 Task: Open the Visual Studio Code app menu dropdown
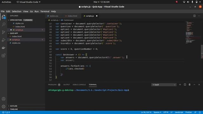[28, 2]
